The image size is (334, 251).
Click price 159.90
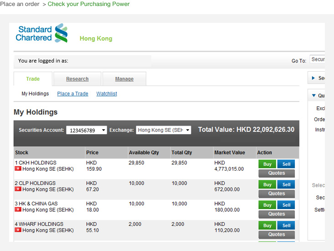point(94,169)
